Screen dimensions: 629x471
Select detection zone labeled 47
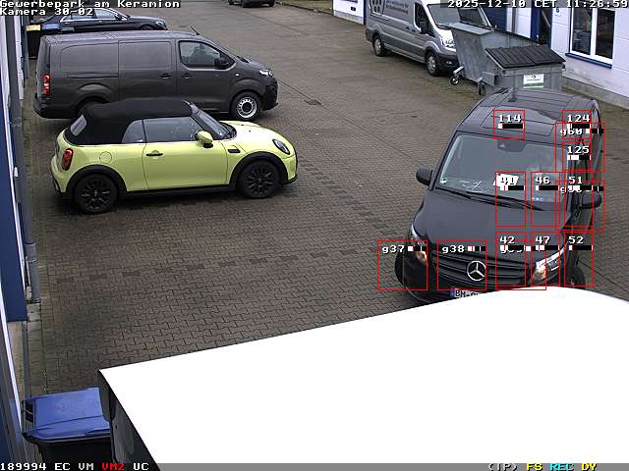[x=544, y=259]
